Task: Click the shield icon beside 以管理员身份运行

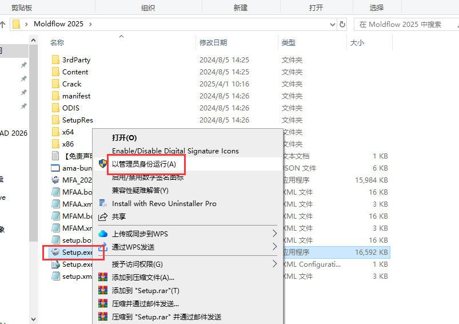Action: 103,164
